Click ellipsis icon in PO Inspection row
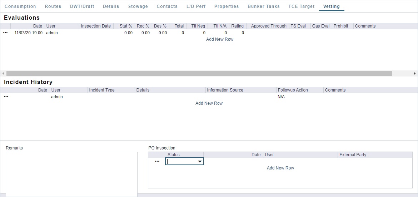 157,162
